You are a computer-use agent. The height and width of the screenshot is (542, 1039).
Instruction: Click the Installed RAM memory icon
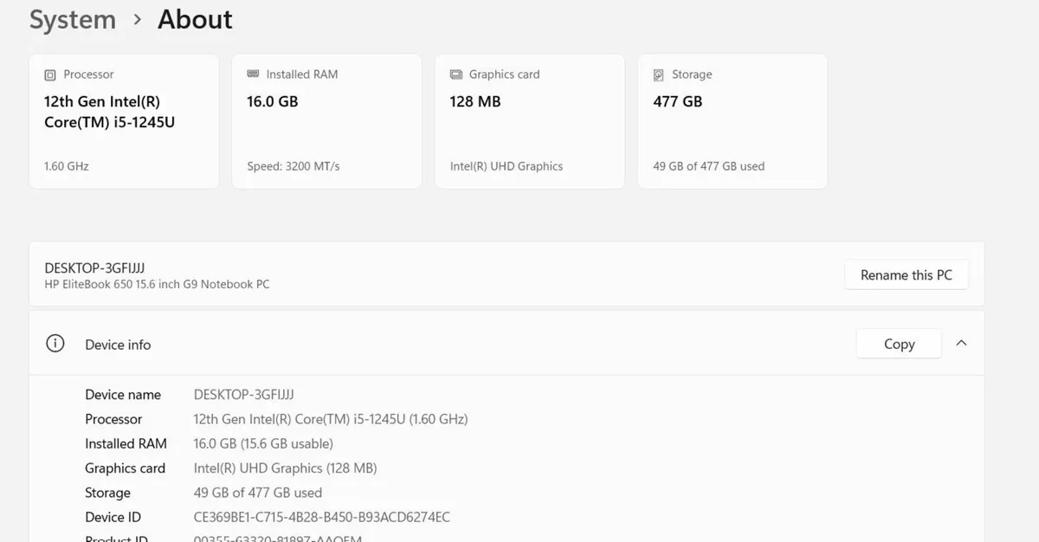click(x=253, y=74)
